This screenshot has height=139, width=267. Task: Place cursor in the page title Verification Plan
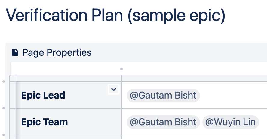click(x=115, y=16)
